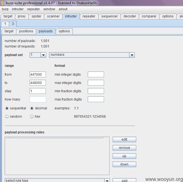Click the down button for rules
Image resolution: width=183 pixels, height=182 pixels.
(x=124, y=164)
